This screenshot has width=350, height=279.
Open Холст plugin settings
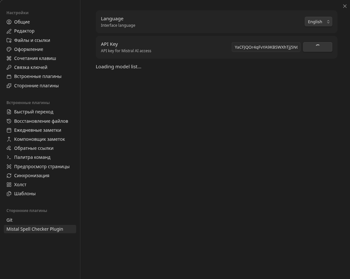40,185
